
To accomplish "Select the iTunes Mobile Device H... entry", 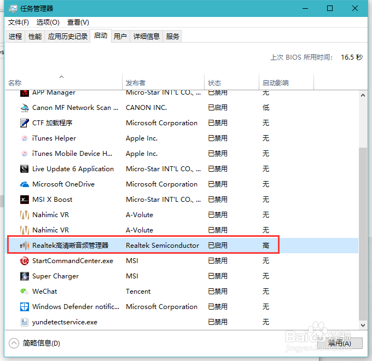I will [72, 154].
